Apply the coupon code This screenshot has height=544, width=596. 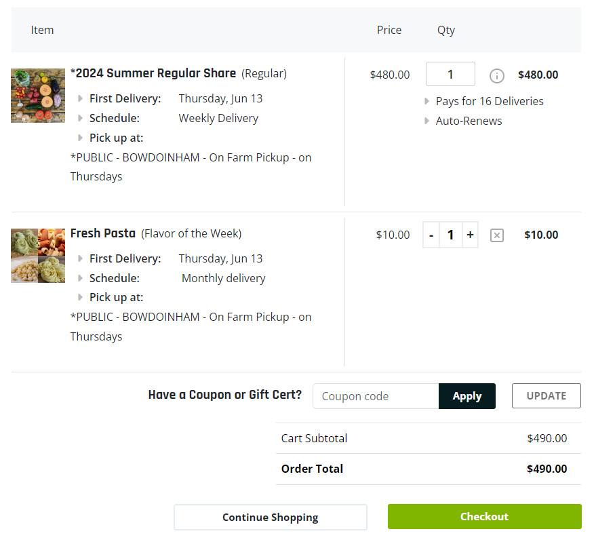click(467, 396)
